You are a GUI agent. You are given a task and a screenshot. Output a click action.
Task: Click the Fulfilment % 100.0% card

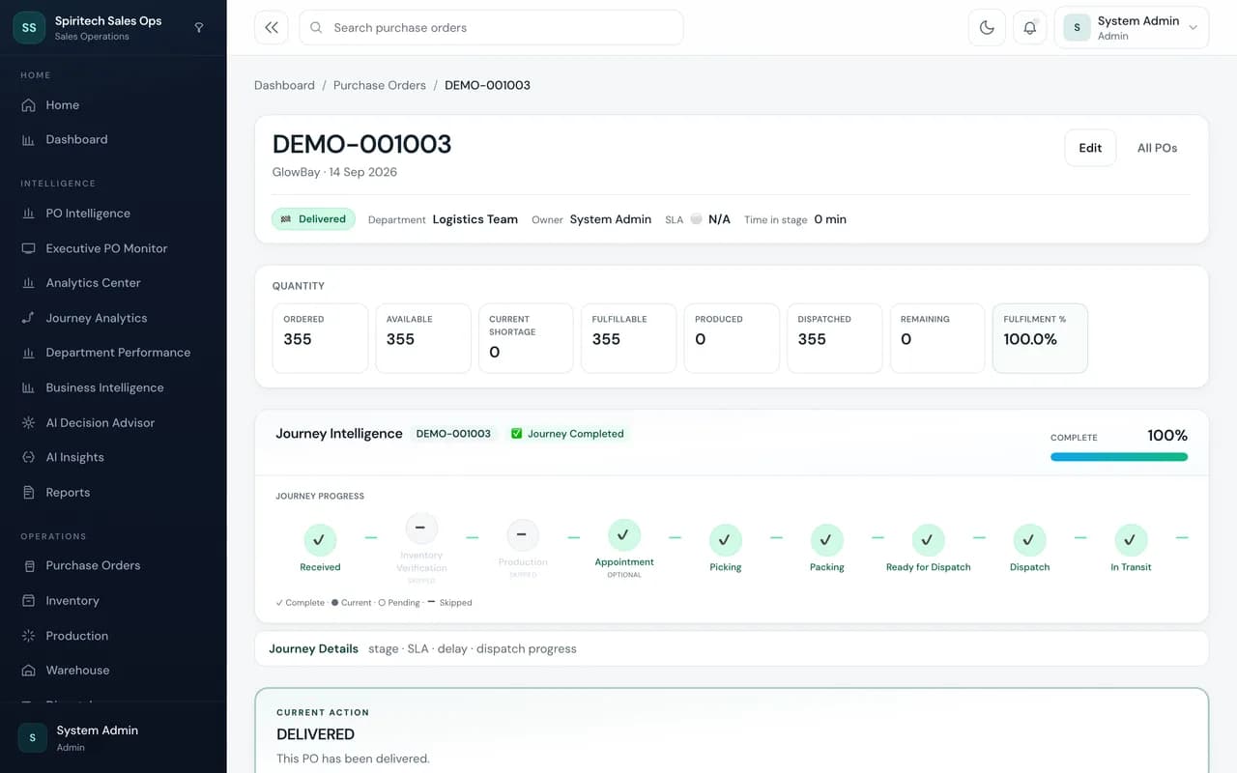click(x=1040, y=338)
